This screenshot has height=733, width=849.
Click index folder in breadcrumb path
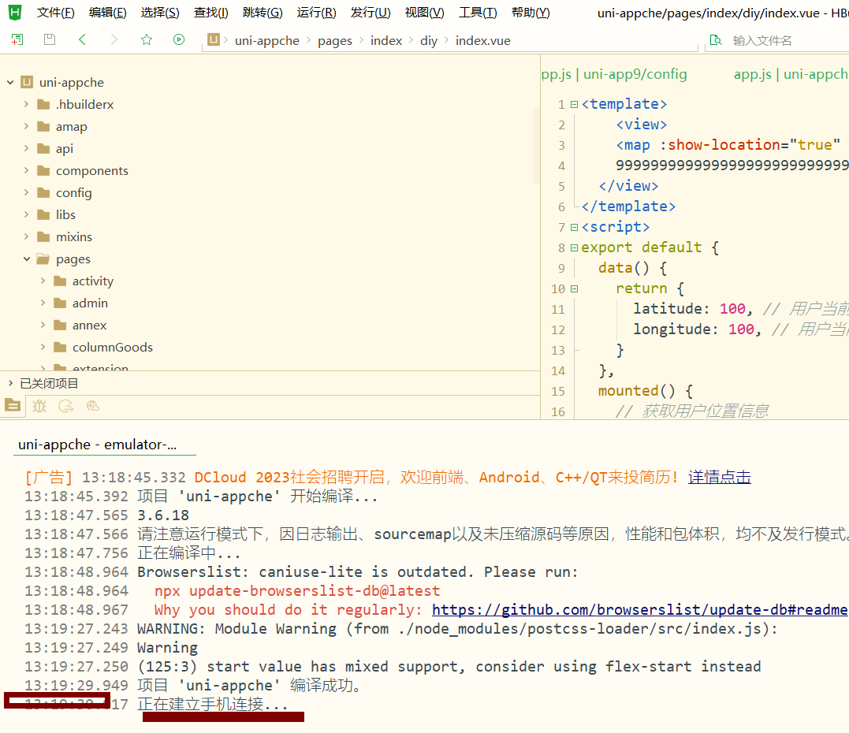[386, 41]
